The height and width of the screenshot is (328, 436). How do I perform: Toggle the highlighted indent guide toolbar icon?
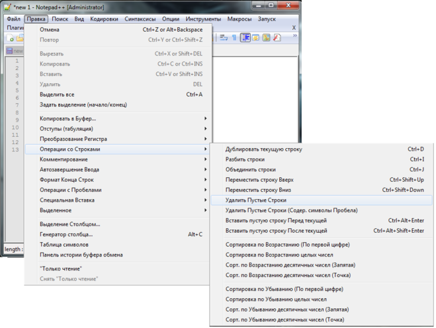coord(245,38)
